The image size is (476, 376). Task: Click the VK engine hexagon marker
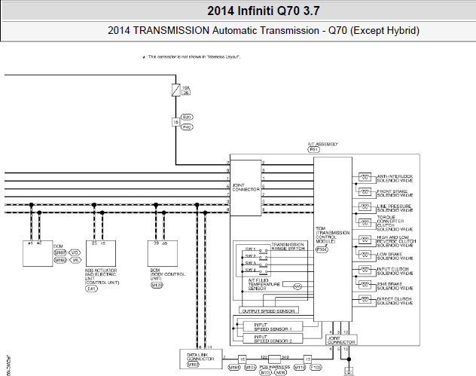point(75,260)
